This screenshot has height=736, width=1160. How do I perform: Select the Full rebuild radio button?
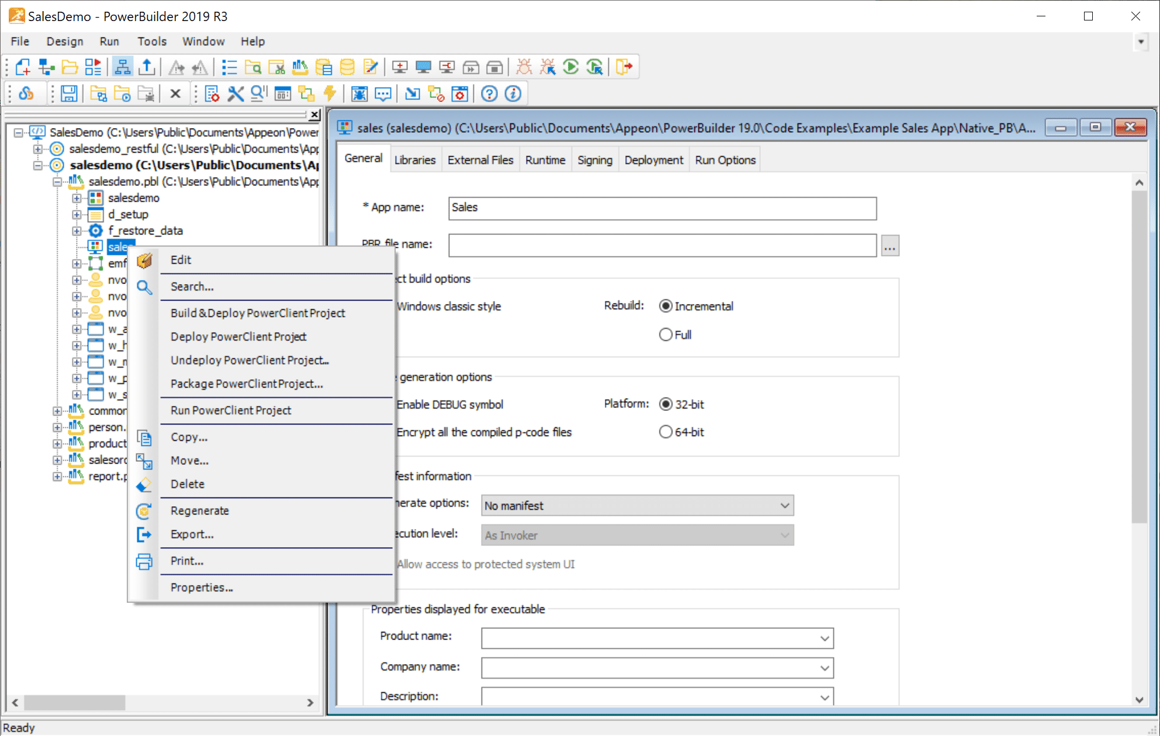pos(665,334)
